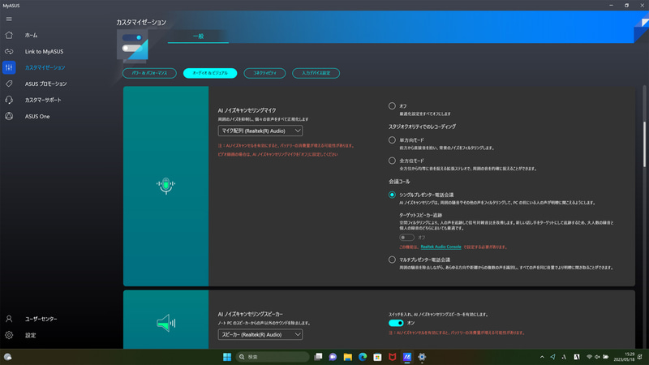This screenshot has height=365, width=649.
Task: Click MyASUS icon in taskbar
Action: 407,357
